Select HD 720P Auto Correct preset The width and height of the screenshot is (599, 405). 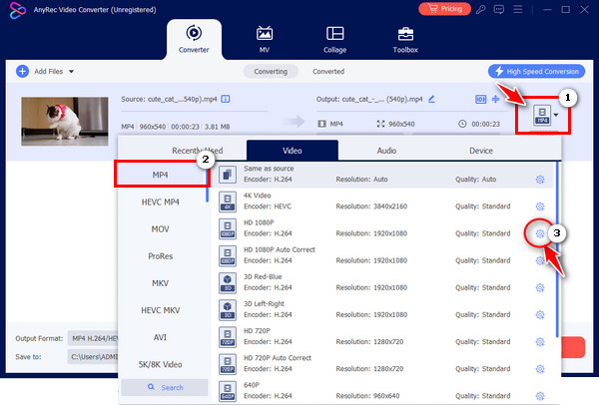382,364
